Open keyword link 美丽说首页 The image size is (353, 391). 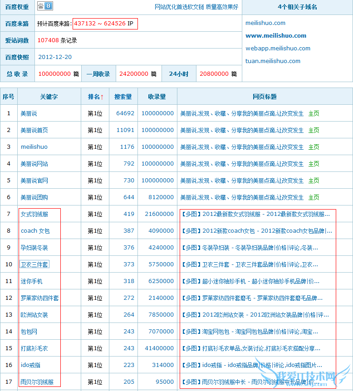[x=34, y=130]
